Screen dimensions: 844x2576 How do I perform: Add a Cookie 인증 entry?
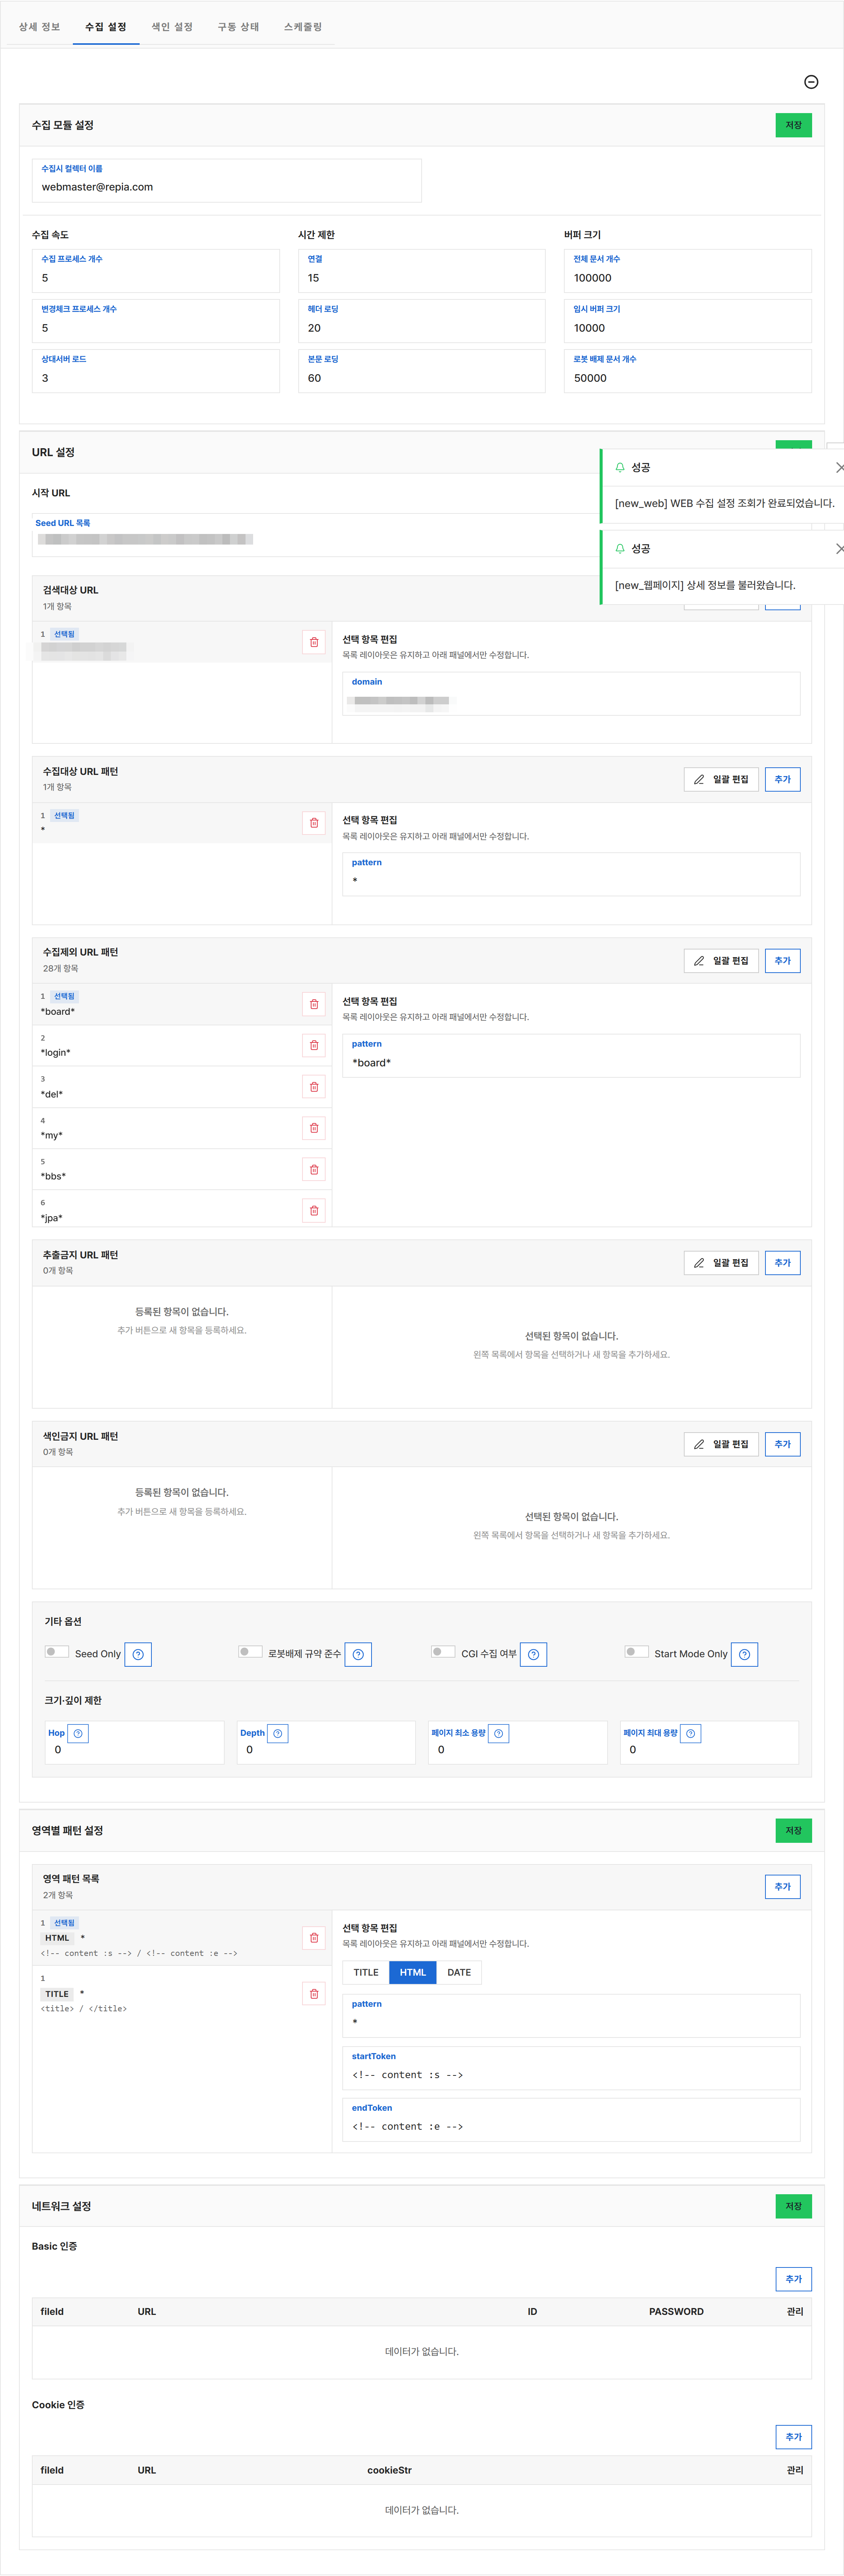click(x=793, y=2437)
